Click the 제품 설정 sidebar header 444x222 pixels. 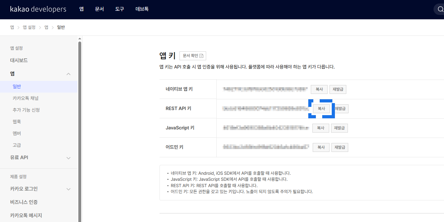18,177
